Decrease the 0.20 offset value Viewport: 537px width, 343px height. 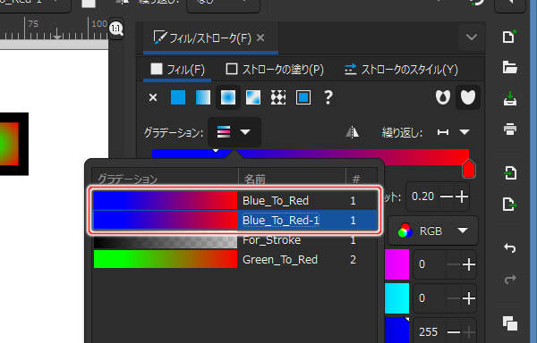pos(446,197)
